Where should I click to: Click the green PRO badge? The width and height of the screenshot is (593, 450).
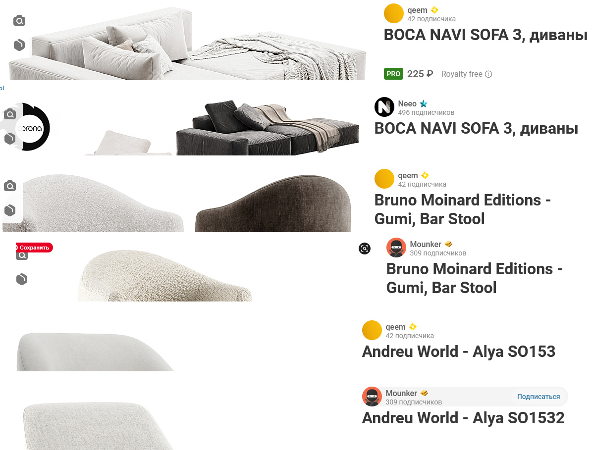click(x=393, y=74)
